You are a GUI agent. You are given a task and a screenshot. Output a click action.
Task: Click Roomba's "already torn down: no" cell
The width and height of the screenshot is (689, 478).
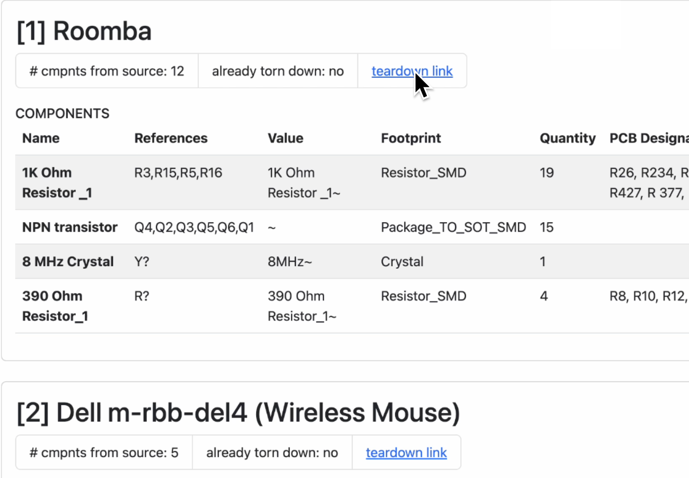(278, 71)
